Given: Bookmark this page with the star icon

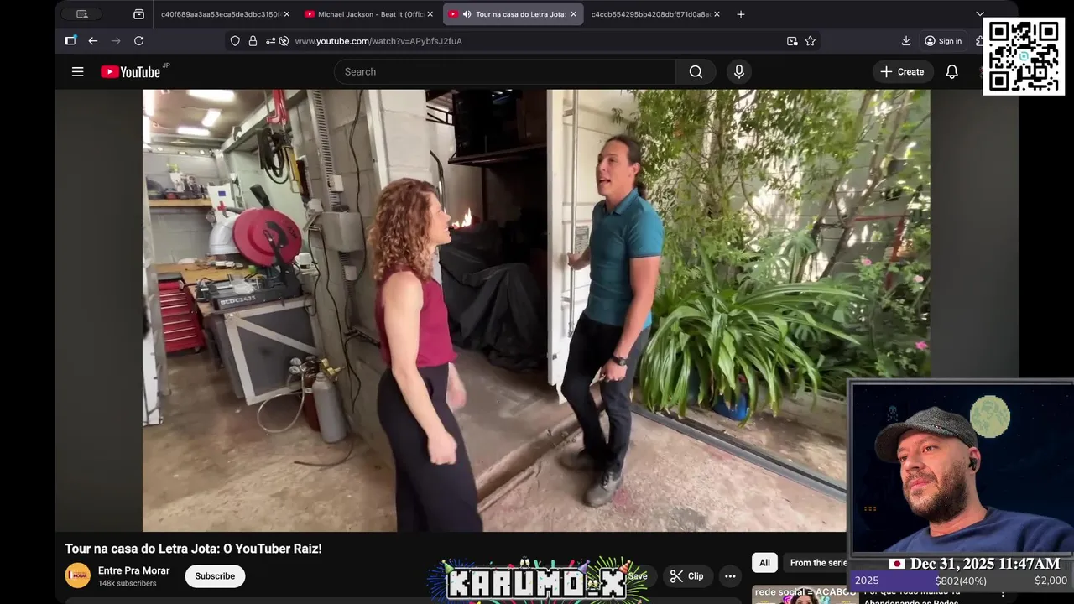Looking at the screenshot, I should pos(811,41).
